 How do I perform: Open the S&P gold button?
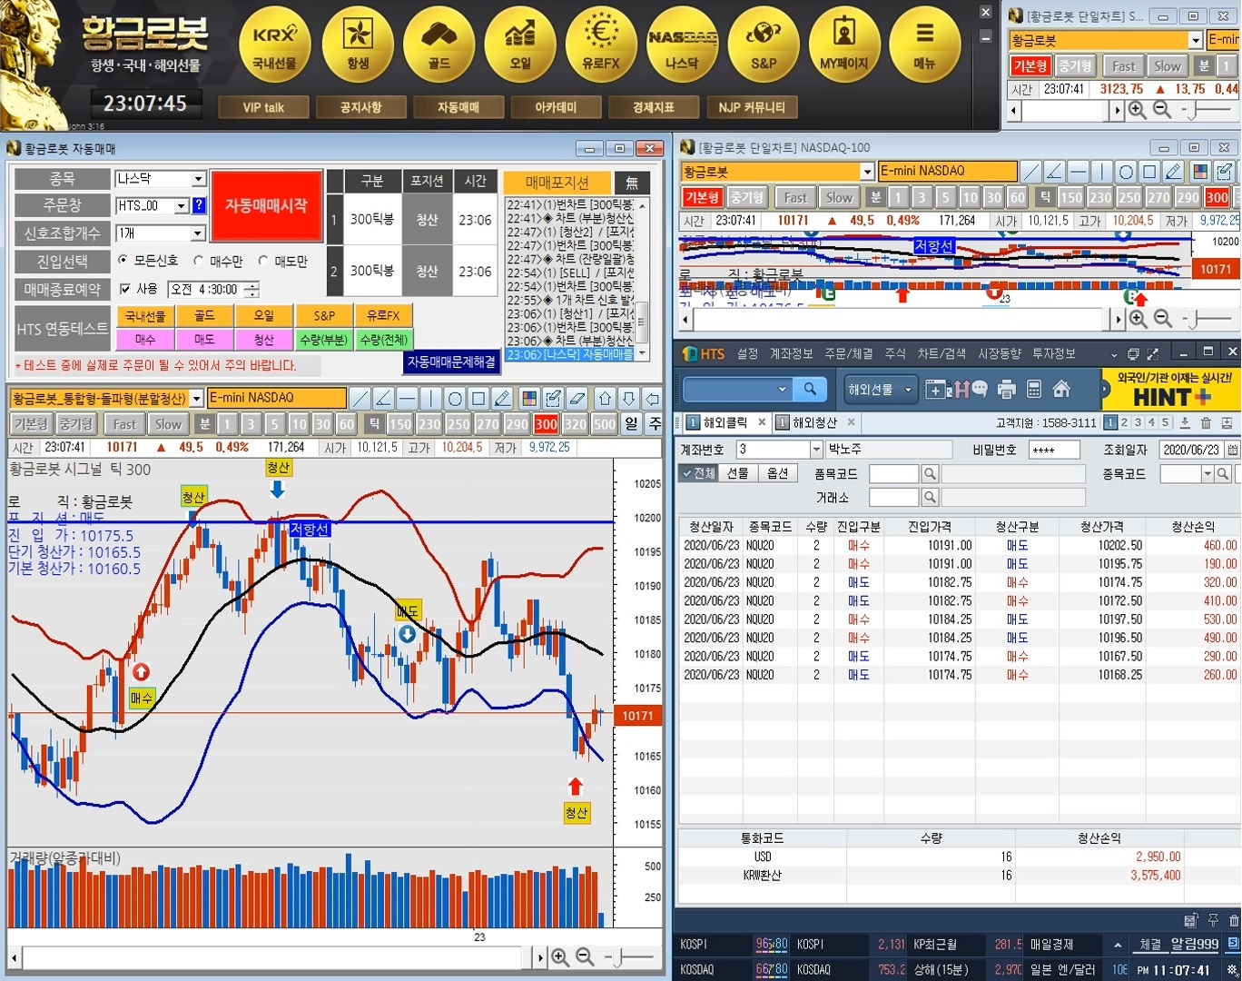tap(764, 44)
